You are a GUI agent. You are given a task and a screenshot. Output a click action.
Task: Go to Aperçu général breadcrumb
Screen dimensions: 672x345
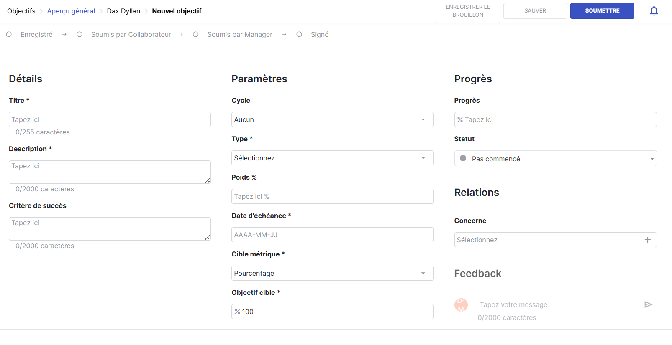tap(71, 11)
